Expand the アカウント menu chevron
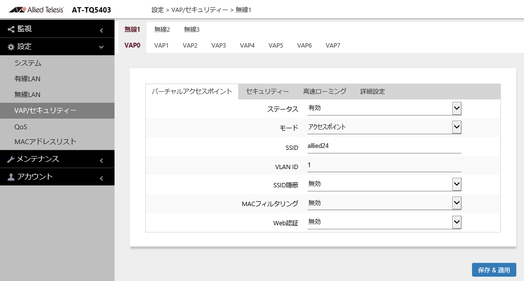 tap(102, 178)
